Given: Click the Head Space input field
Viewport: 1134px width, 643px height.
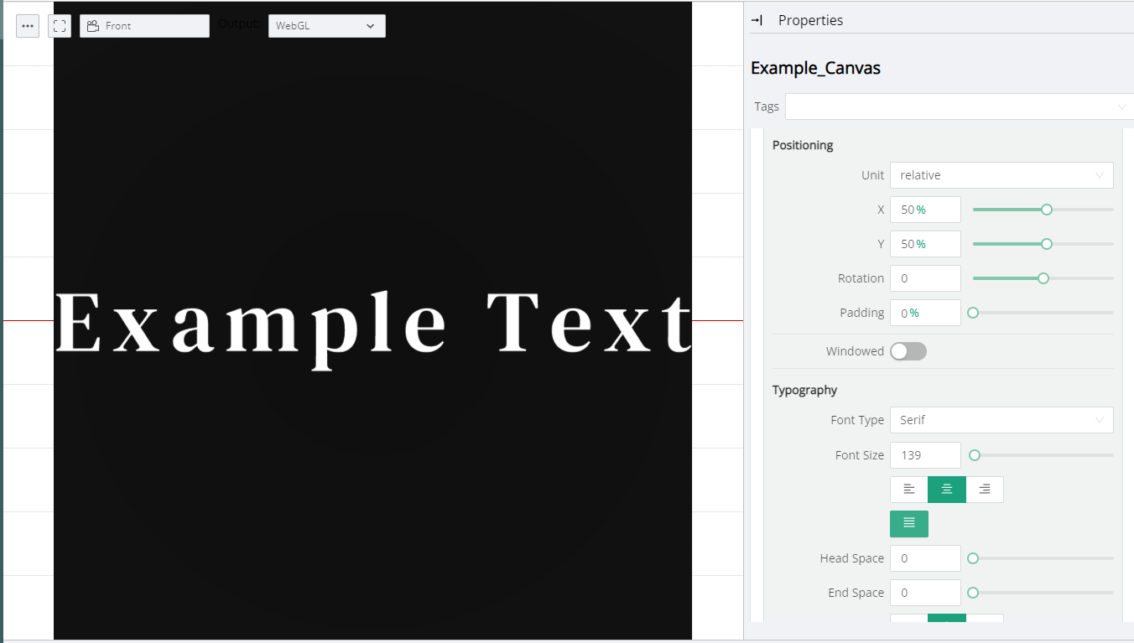Looking at the screenshot, I should click(925, 558).
